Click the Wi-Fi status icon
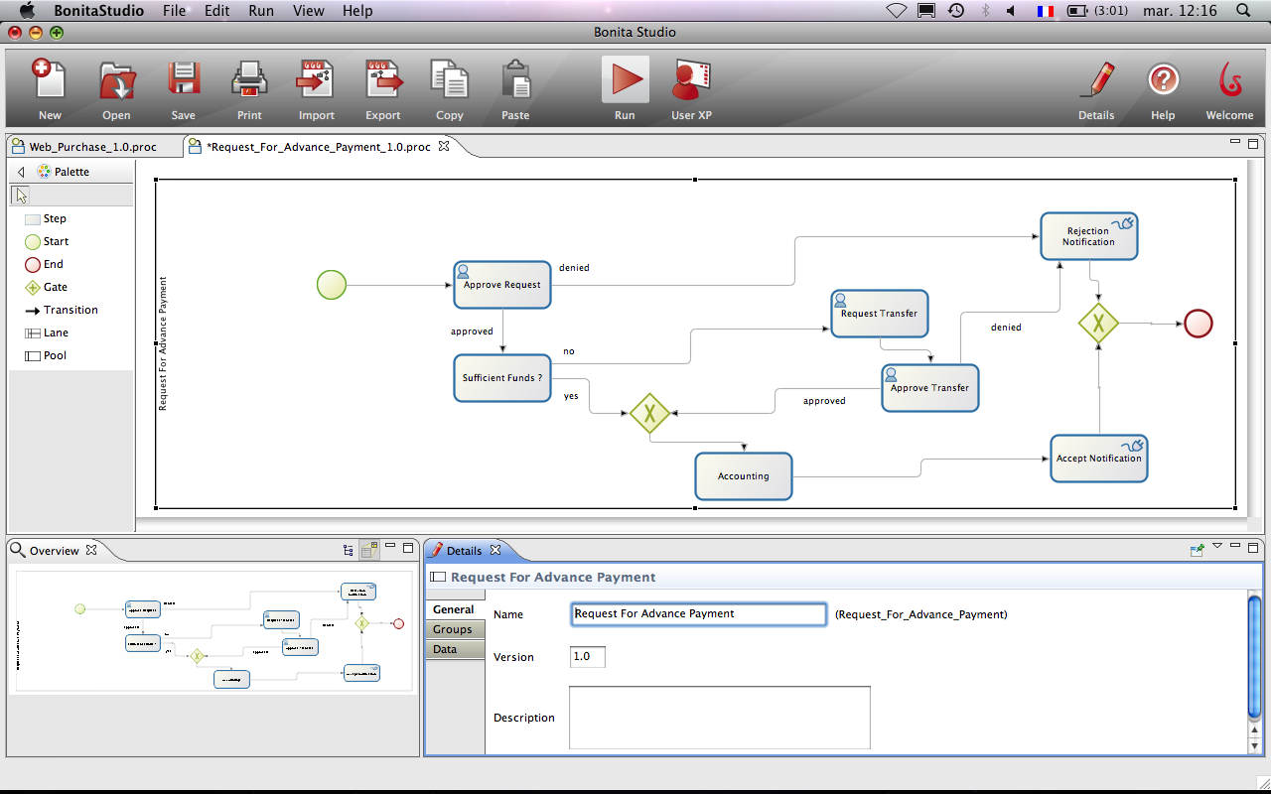 pyautogui.click(x=897, y=11)
